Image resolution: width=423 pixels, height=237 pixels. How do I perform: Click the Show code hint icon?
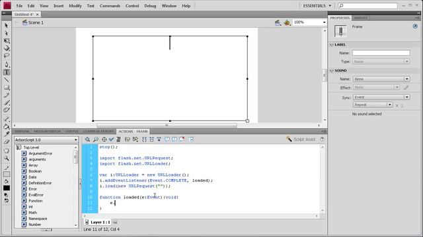(x=128, y=139)
